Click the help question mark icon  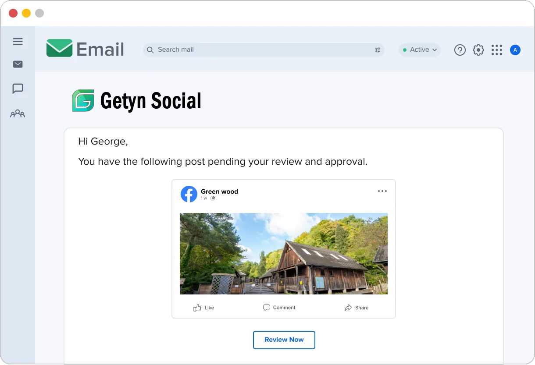point(460,50)
